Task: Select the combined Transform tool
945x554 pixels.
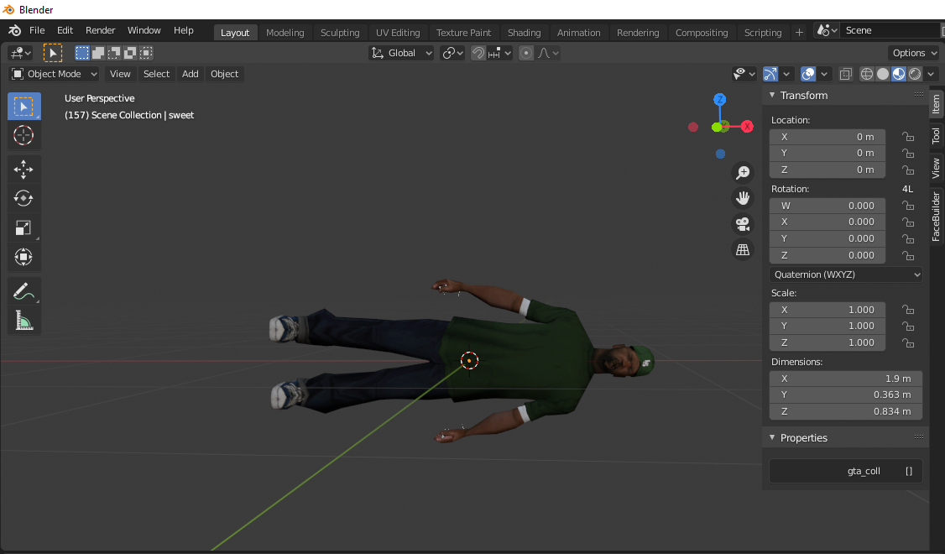Action: coord(24,257)
